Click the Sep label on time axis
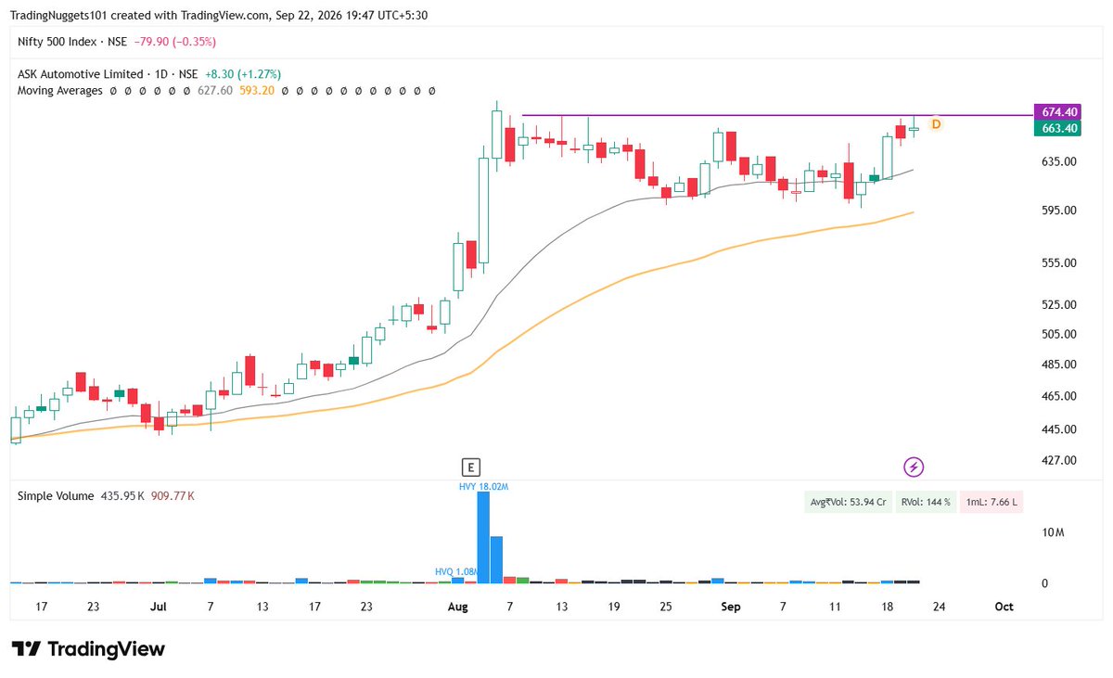This screenshot has width=1113, height=678. click(x=731, y=607)
